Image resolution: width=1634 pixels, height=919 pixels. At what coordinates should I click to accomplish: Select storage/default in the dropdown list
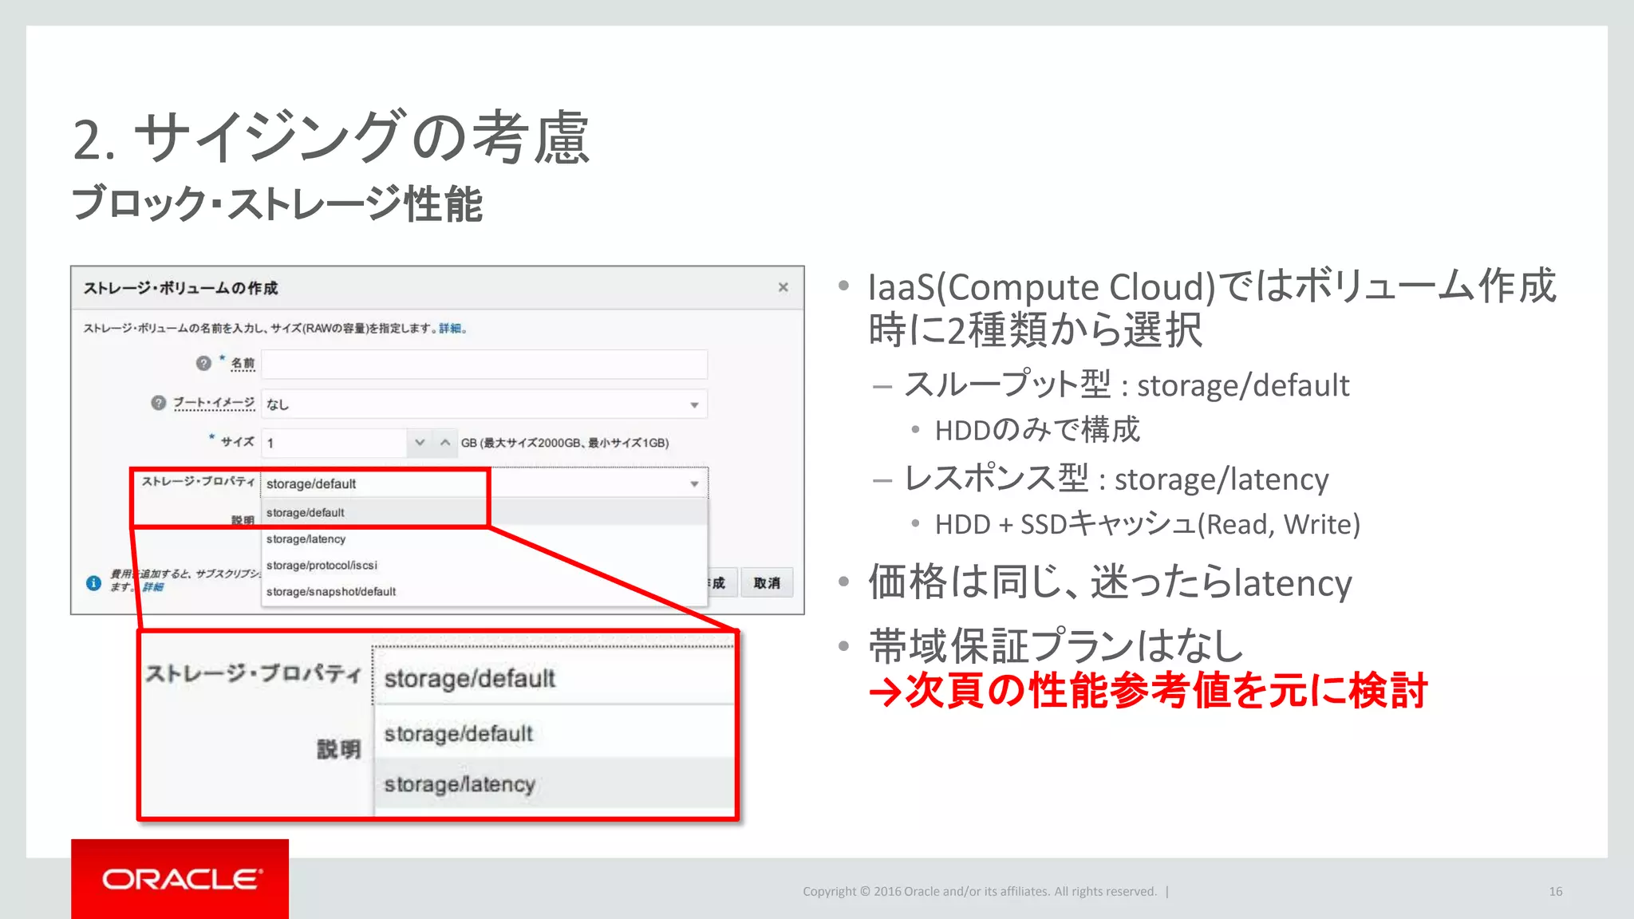(484, 513)
